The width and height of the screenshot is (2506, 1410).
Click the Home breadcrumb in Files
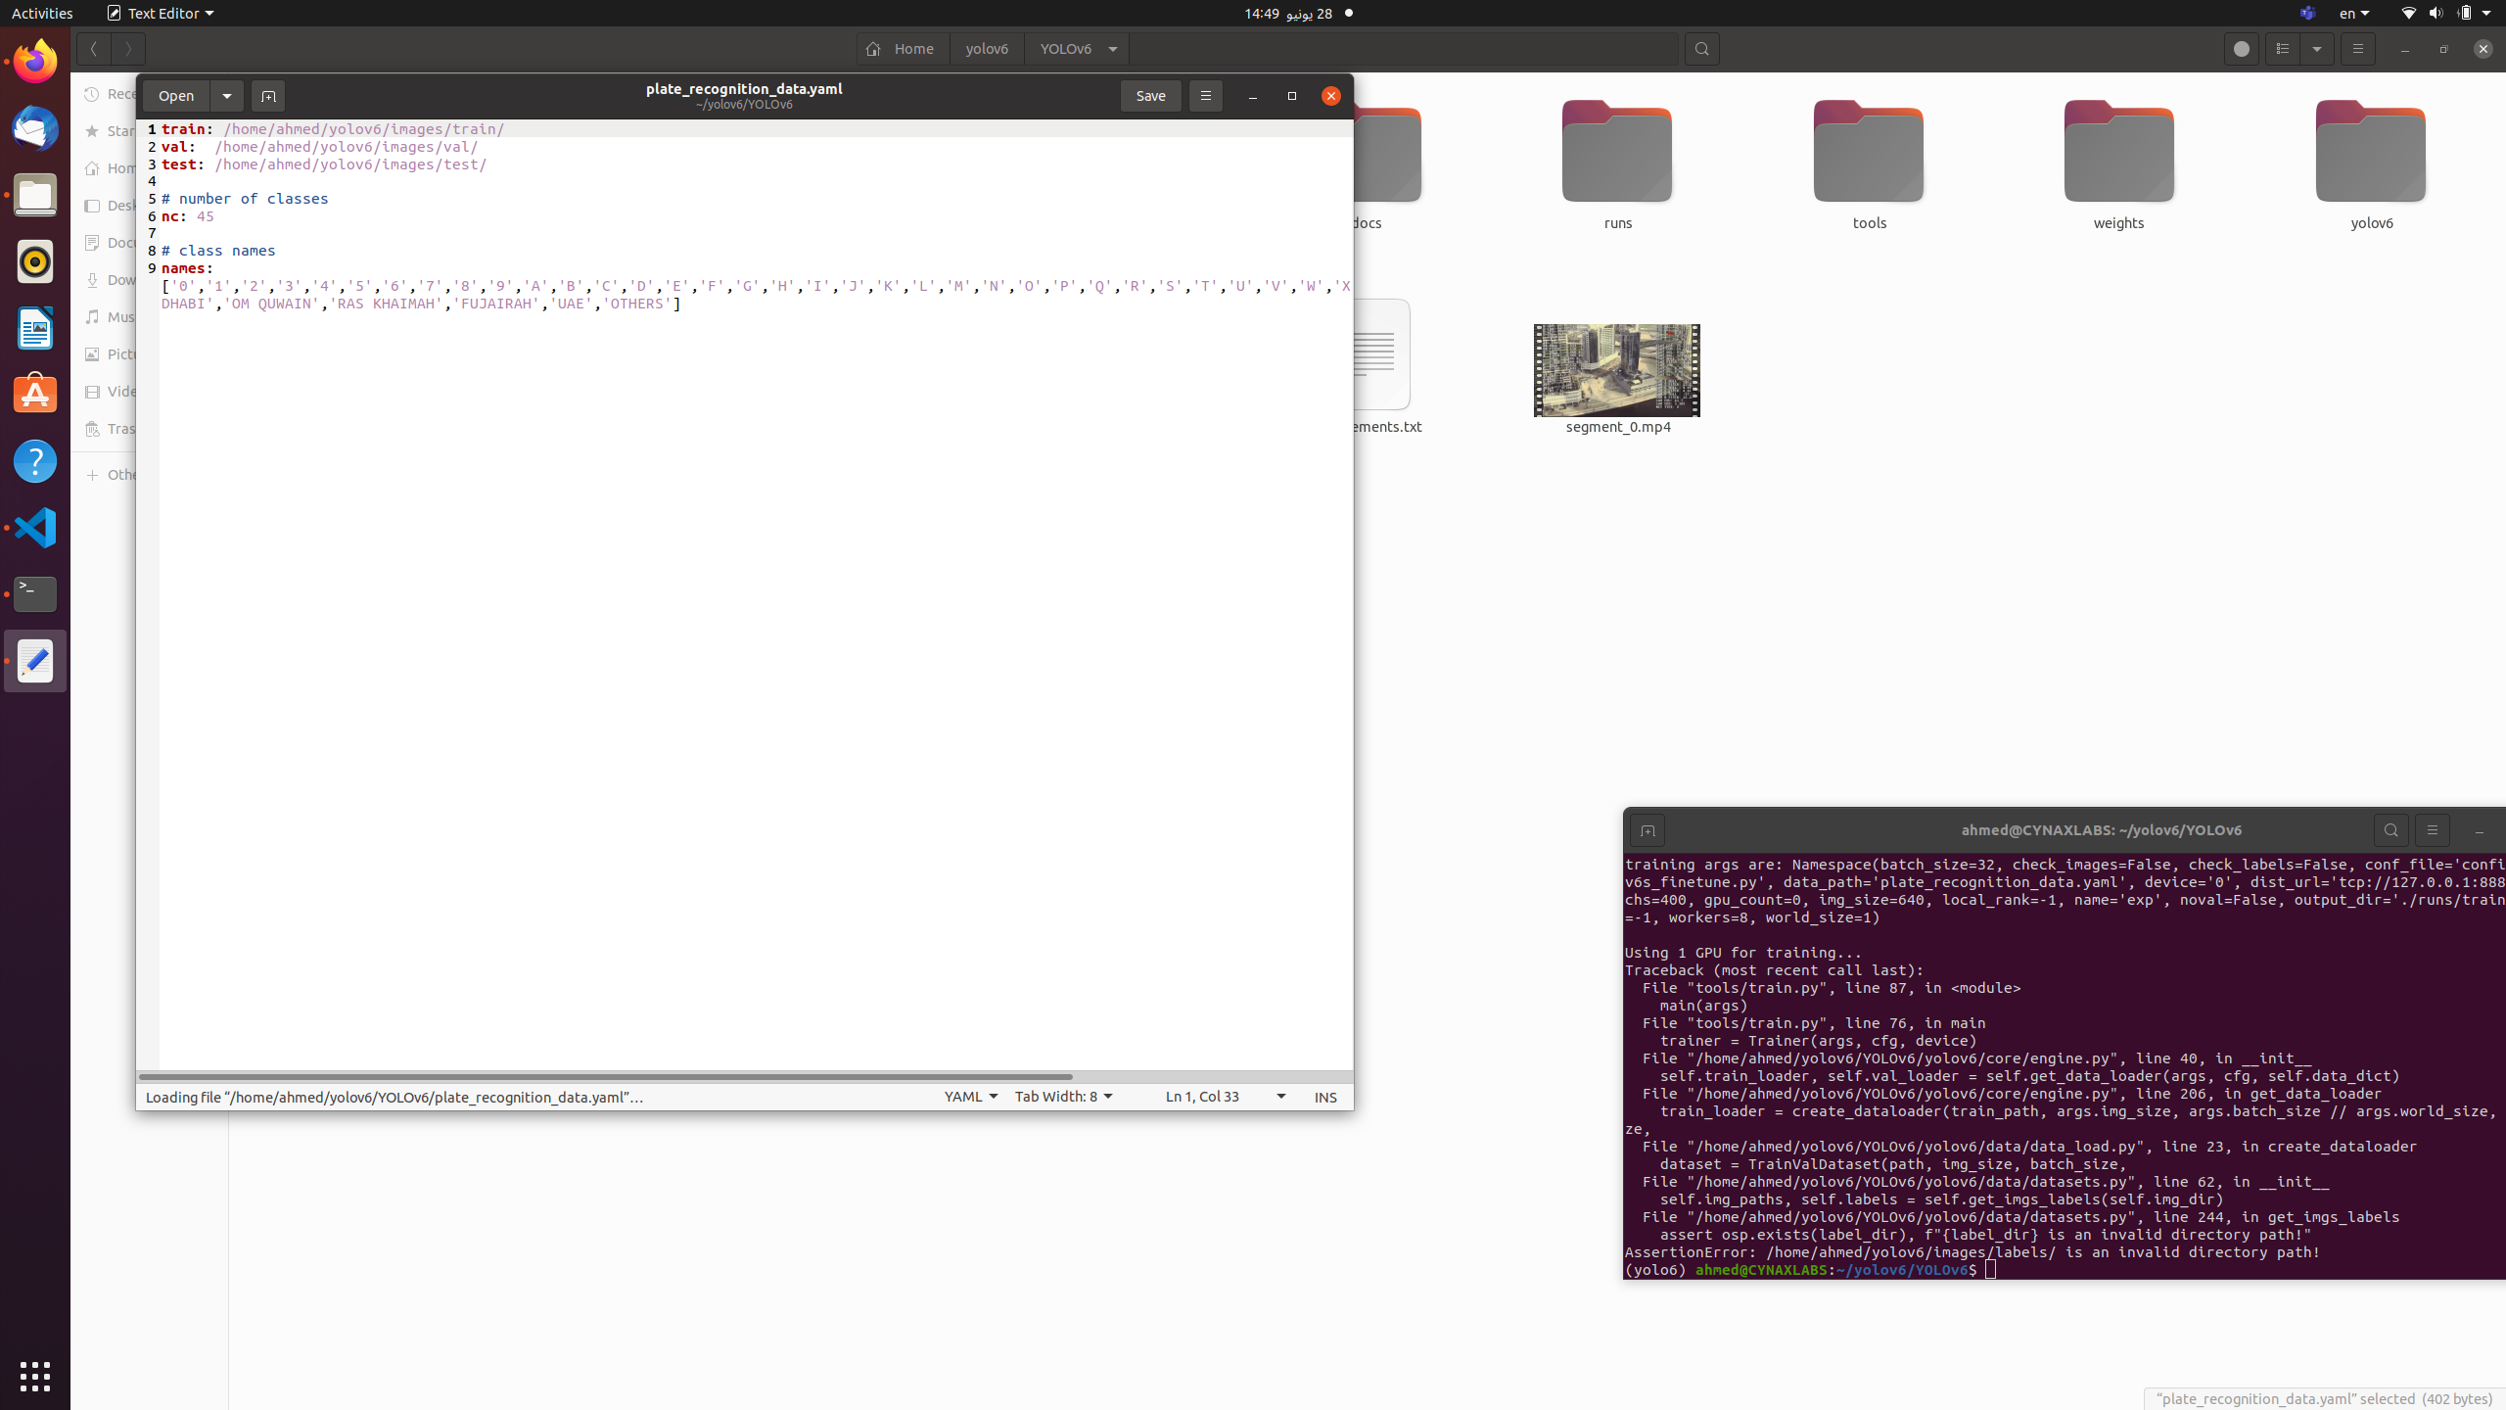(902, 48)
